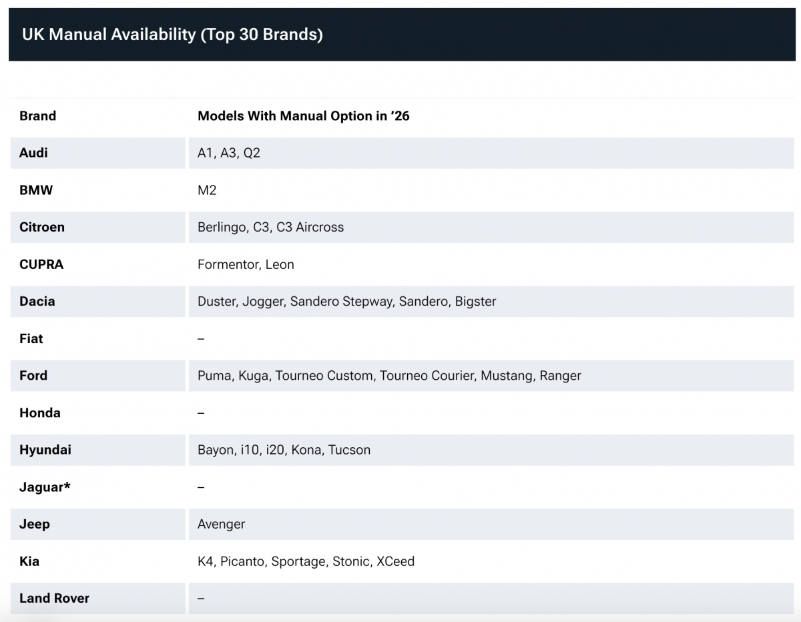Image resolution: width=801 pixels, height=622 pixels.
Task: Select the CUPRA brand cell
Action: tap(41, 264)
